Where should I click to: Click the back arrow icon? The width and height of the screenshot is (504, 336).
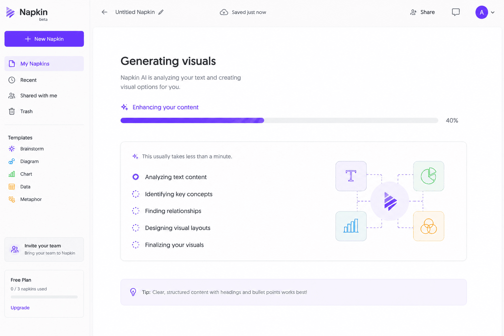[x=104, y=12]
